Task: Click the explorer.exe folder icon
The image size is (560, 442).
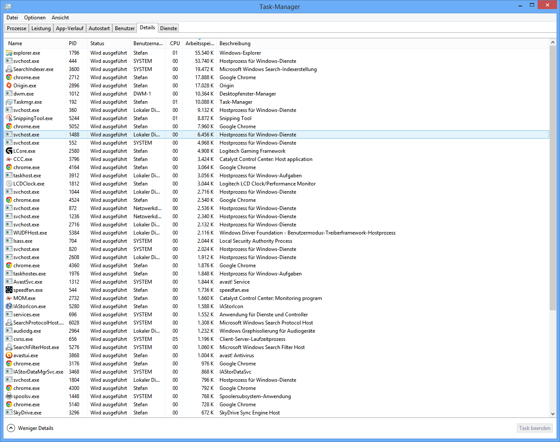Action: point(9,53)
